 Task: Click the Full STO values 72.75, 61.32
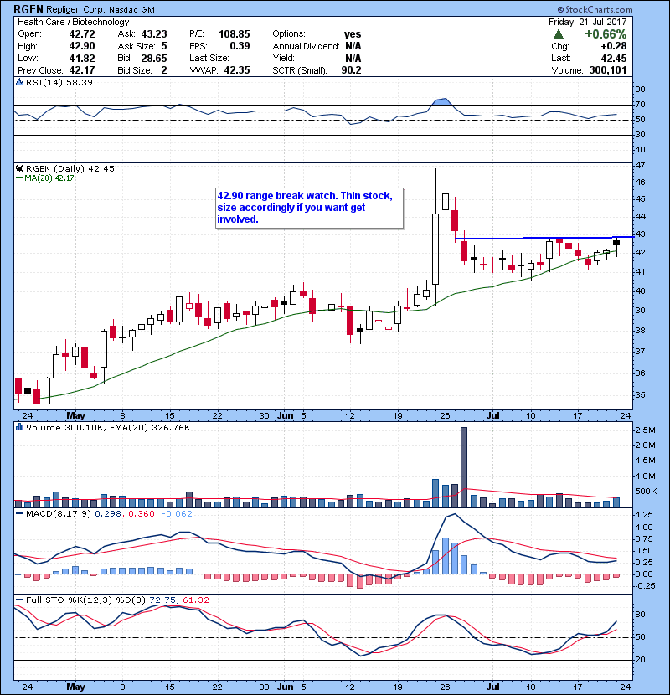[x=179, y=600]
